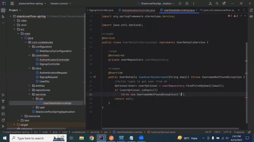Image resolution: width=254 pixels, height=142 pixels.
Task: Open the main hamburger menu
Action: point(12,4)
